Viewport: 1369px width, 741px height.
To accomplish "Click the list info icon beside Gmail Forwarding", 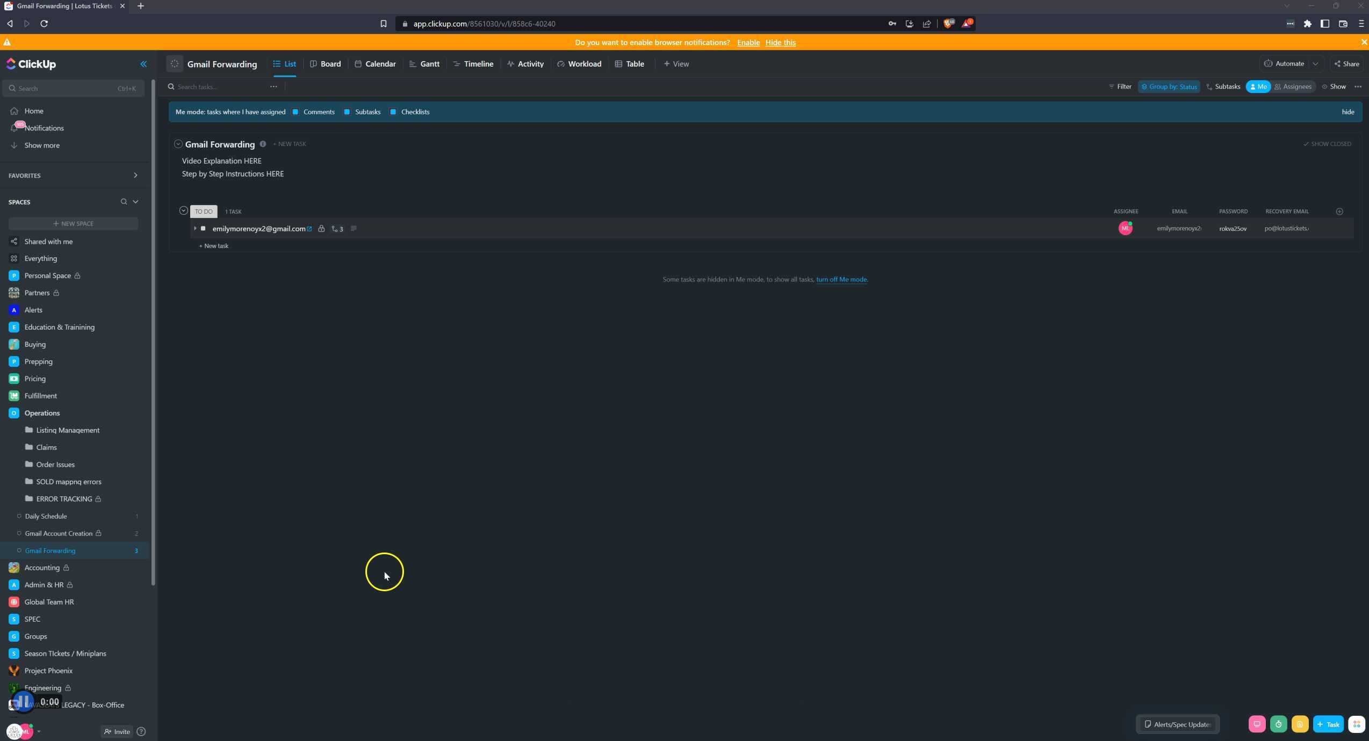I will (x=263, y=144).
